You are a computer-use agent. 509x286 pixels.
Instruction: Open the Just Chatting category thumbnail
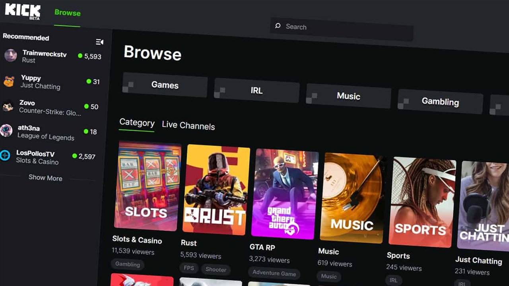[483, 206]
